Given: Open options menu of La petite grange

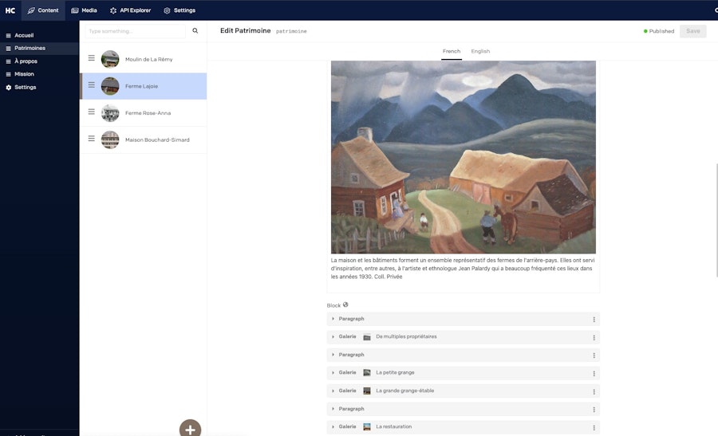Looking at the screenshot, I should pos(594,373).
